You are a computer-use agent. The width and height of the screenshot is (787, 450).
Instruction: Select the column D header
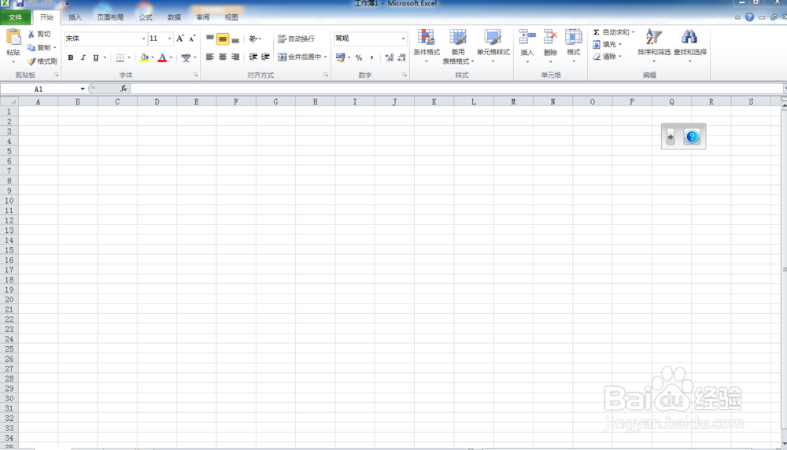(x=157, y=101)
